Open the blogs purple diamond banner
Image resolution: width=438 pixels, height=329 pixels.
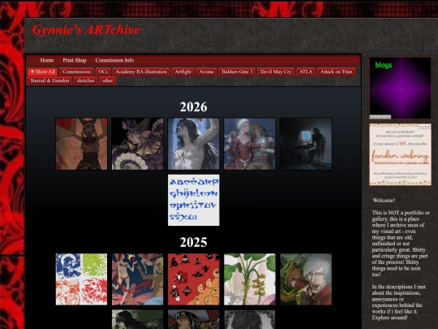click(400, 88)
